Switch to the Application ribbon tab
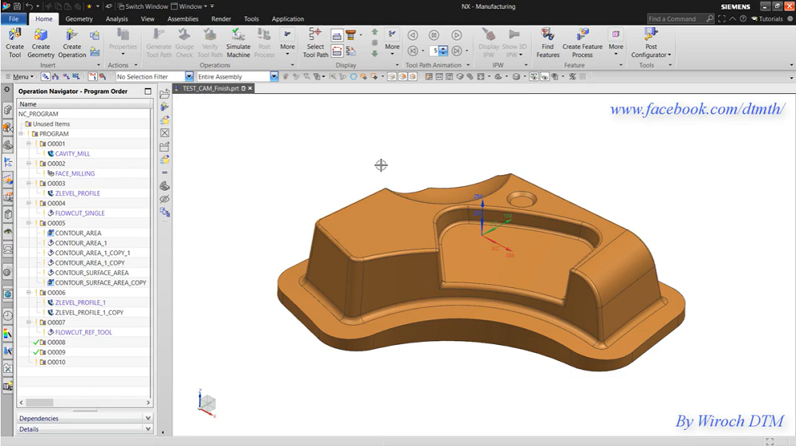The image size is (796, 446). click(x=288, y=19)
